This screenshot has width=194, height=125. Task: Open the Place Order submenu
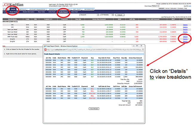41,12
